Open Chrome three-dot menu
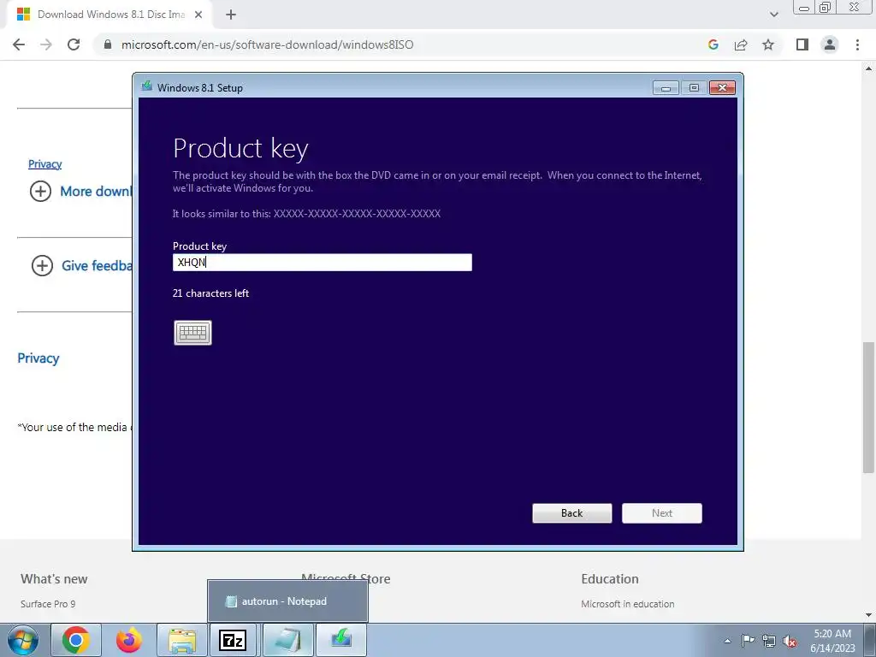This screenshot has width=876, height=657. (857, 44)
